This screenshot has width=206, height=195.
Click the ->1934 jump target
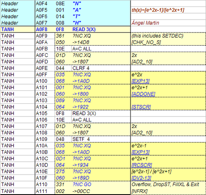click(x=80, y=165)
